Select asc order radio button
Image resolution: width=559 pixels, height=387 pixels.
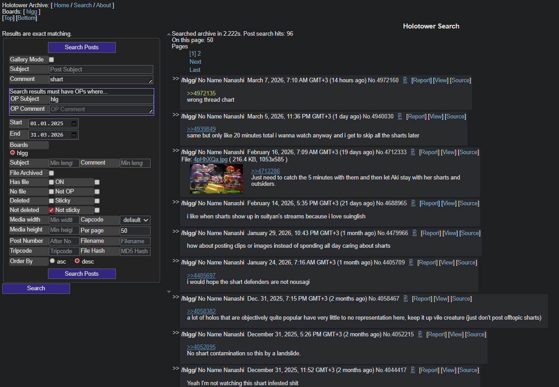52,261
